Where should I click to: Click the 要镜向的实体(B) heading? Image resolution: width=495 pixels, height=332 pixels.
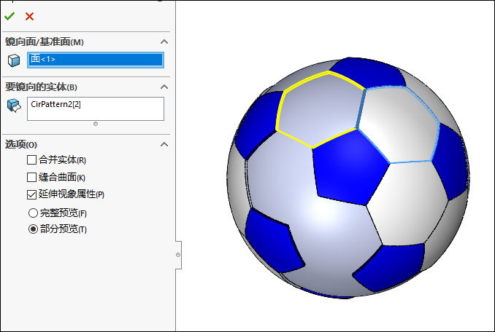coord(41,87)
